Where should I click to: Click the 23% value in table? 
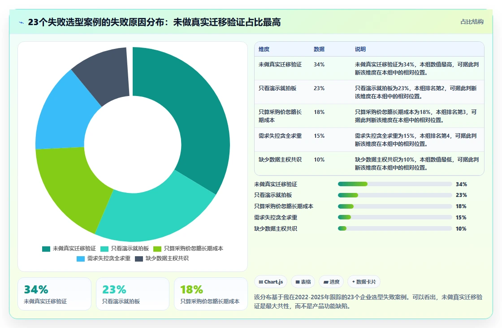pyautogui.click(x=319, y=88)
